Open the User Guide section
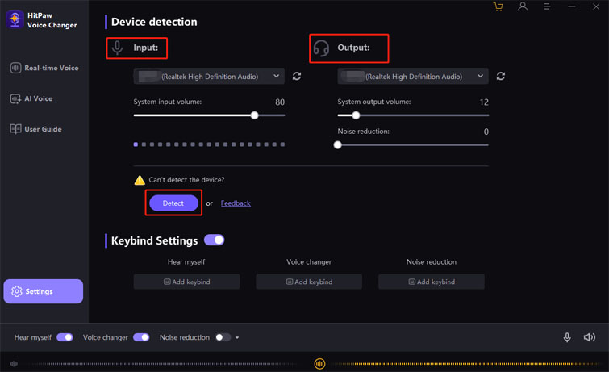This screenshot has width=609, height=372. 35,129
